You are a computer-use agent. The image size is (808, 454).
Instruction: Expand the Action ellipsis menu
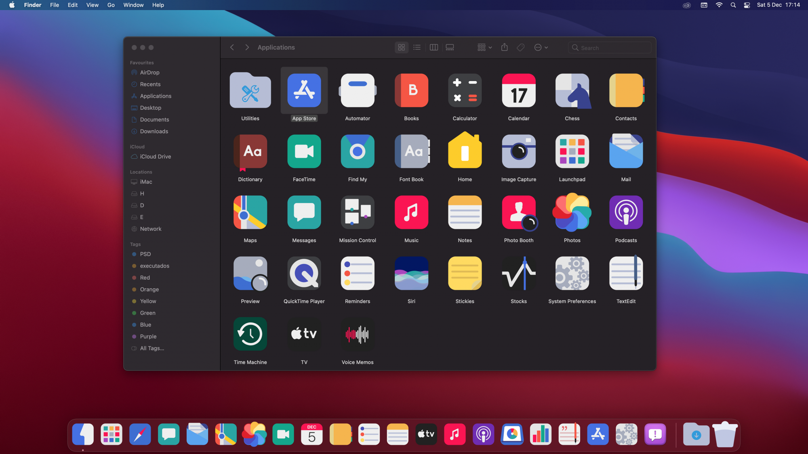click(541, 48)
